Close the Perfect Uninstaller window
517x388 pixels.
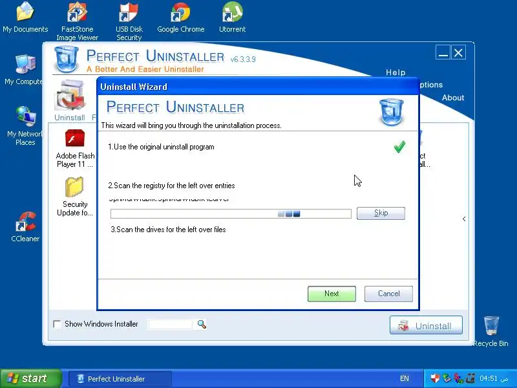(458, 52)
